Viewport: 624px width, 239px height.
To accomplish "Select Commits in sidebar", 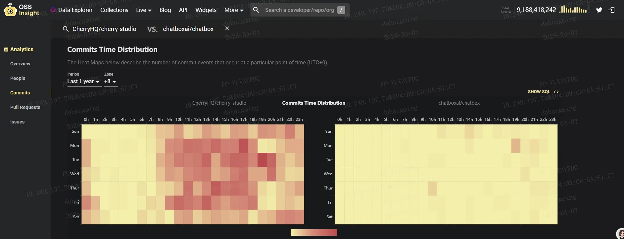I will (20, 93).
